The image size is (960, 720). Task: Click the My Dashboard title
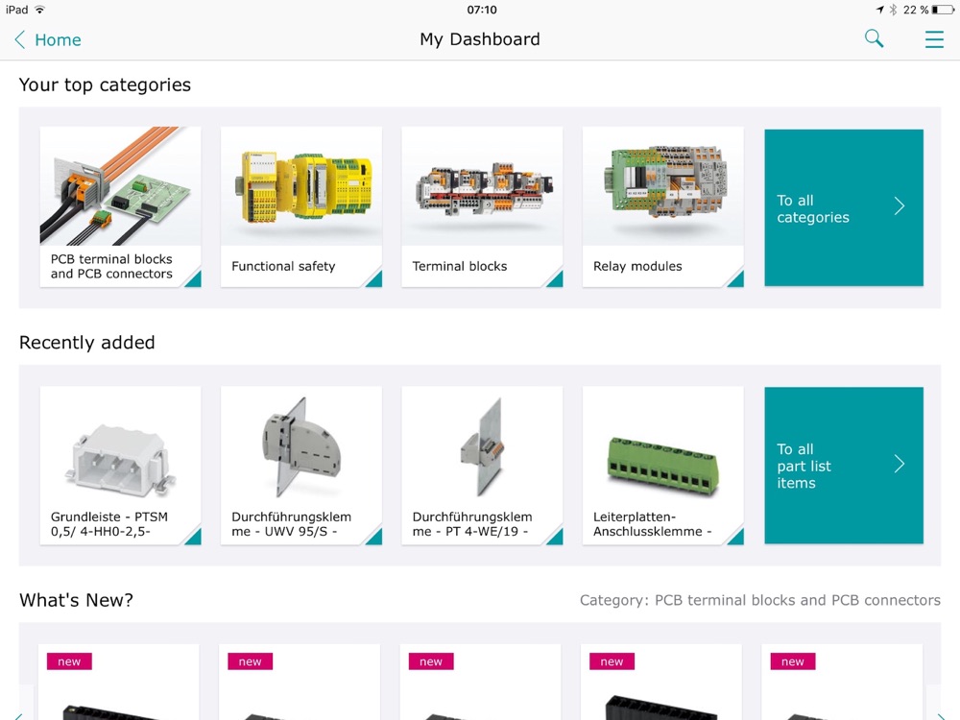[x=480, y=39]
